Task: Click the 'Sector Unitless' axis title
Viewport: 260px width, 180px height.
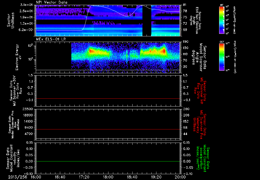Action: (x=11, y=20)
